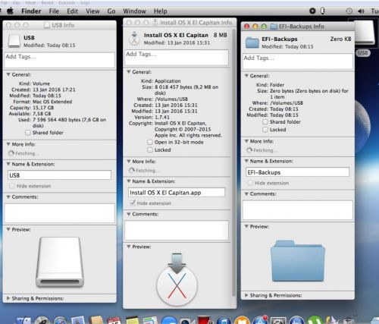
Task: Collapse Comments section in USB Info
Action: click(x=8, y=197)
